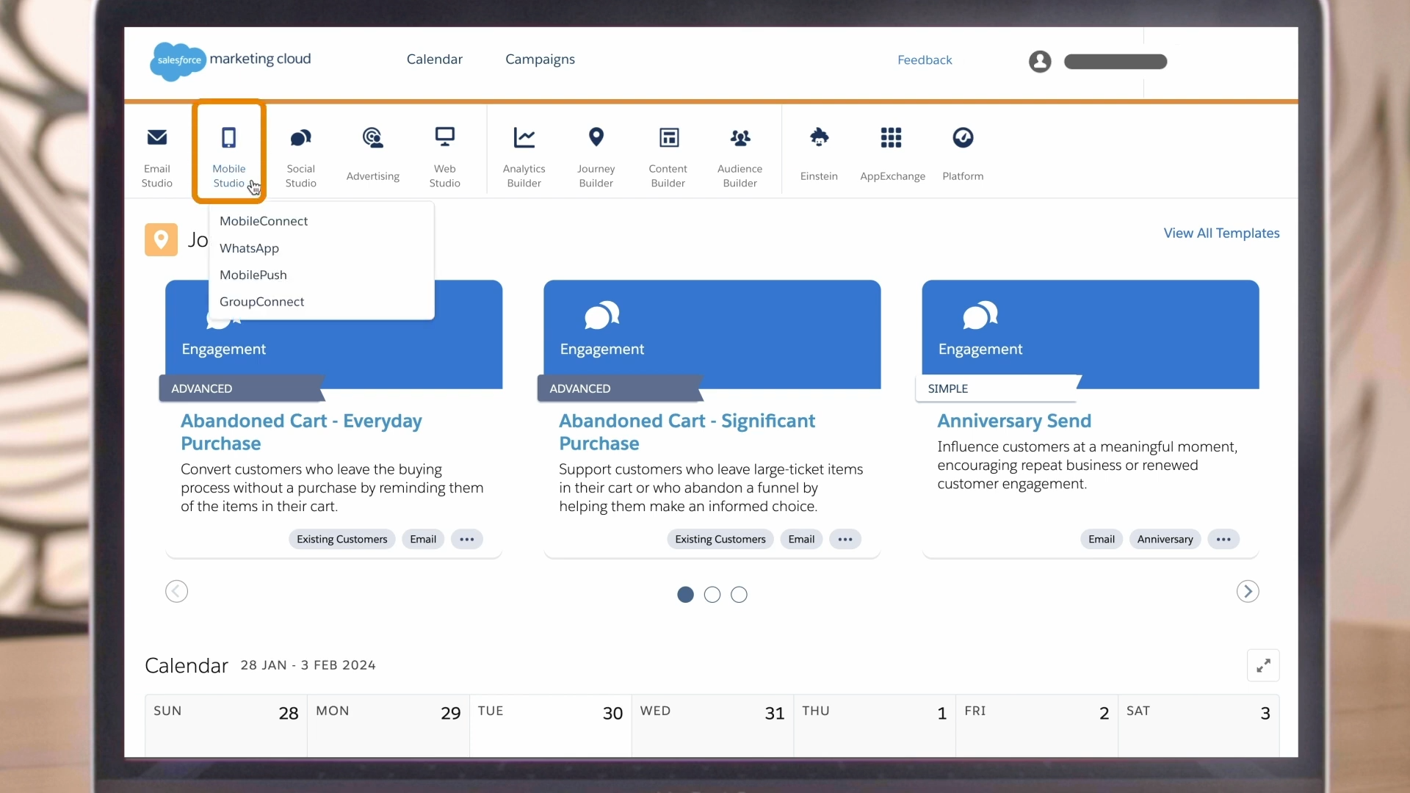Open Audience Builder
1410x793 pixels.
pos(740,157)
